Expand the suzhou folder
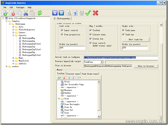The image size is (168, 125). tap(6, 66)
